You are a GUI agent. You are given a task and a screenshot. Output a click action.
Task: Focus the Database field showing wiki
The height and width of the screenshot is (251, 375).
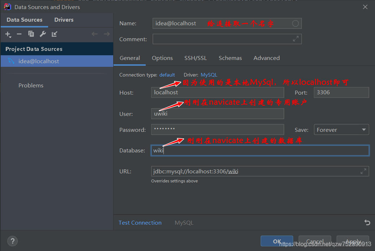260,151
